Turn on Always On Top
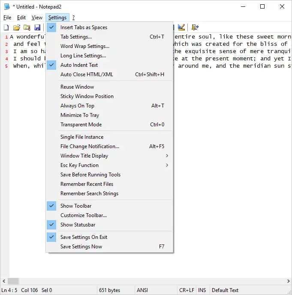The height and width of the screenshot is (295, 292). 109,106
